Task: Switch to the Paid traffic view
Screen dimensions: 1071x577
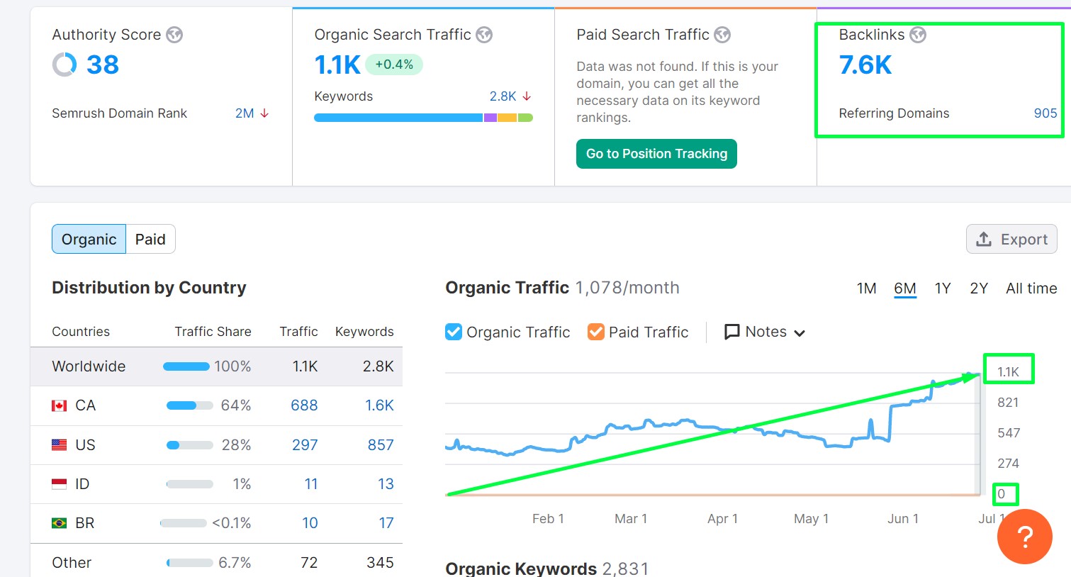Action: pos(150,239)
